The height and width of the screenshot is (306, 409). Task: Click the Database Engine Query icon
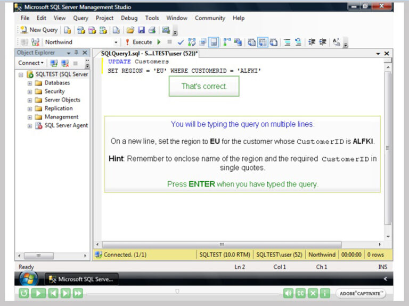pos(68,30)
